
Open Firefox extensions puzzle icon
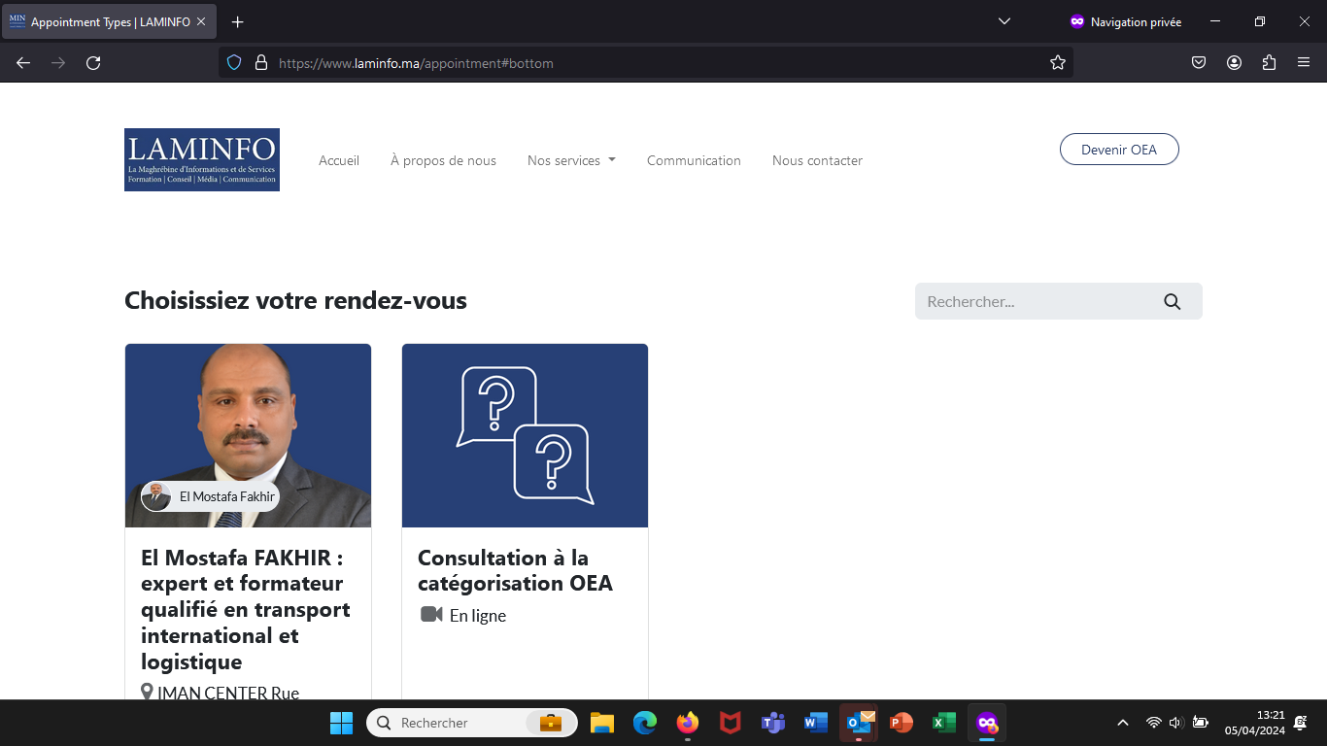click(1269, 63)
